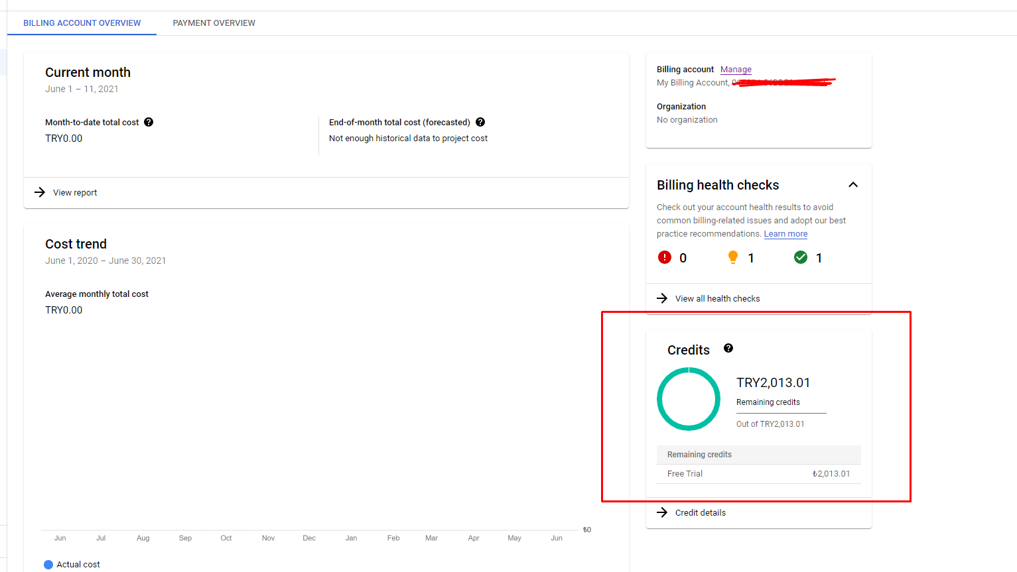This screenshot has height=572, width=1017.
Task: Click the help icon beside Credits
Action: 728,348
